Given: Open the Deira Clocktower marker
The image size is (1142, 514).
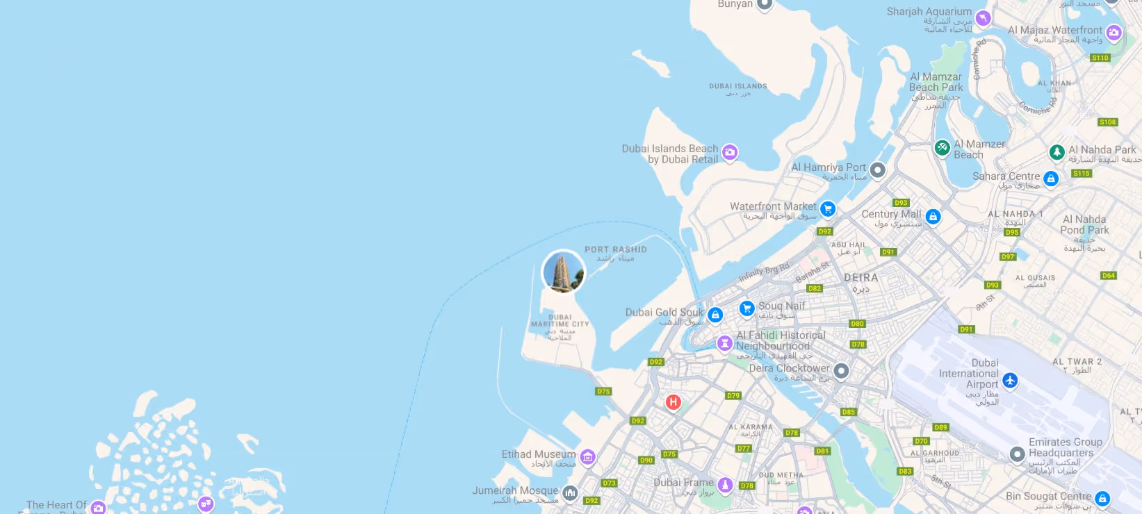Looking at the screenshot, I should (x=841, y=371).
